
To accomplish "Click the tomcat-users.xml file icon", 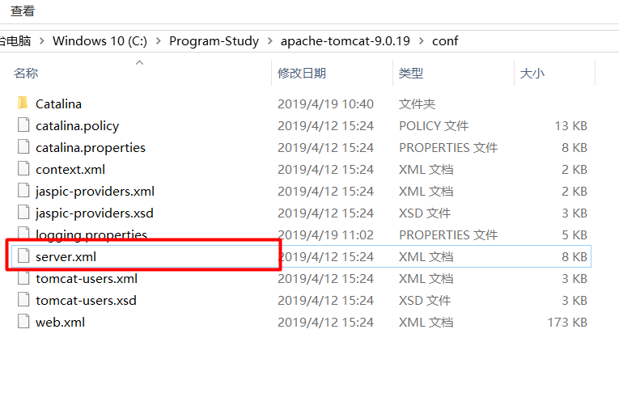I will [23, 277].
